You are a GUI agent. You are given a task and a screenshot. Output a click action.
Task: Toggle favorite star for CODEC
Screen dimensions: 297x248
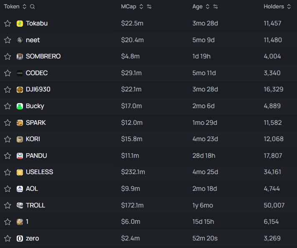pyautogui.click(x=8, y=73)
